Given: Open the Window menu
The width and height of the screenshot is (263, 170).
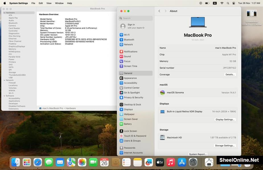Looking at the screenshot, I should coord(59,3).
